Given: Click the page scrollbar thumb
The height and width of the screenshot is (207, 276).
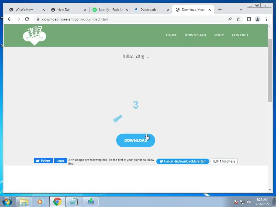Looking at the screenshot, I should point(270,70).
